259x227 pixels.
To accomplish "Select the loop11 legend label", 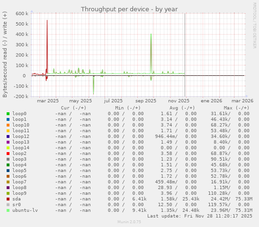I will point(21,131).
